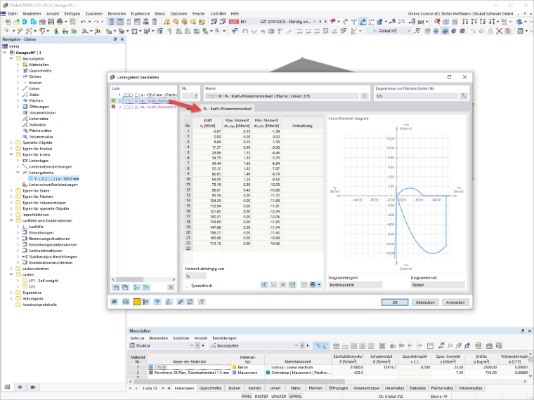Expand the Ergebnisse folder in navigator
This screenshot has height=400, width=534.
[x=11, y=293]
